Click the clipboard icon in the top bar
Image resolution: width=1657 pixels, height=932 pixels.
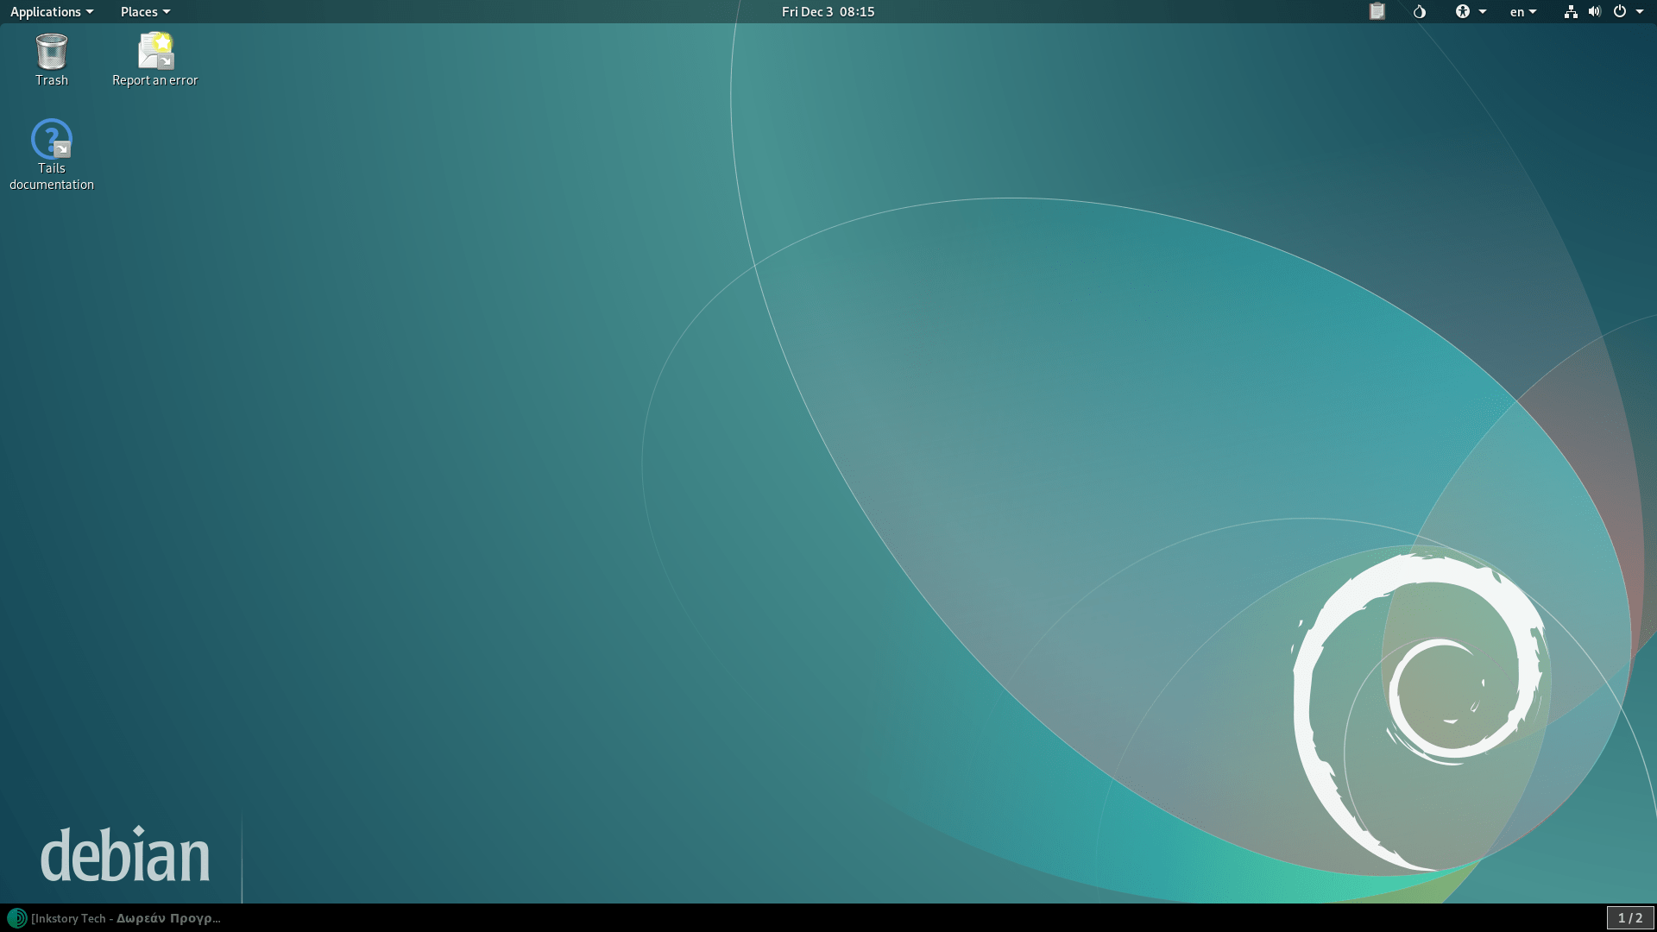pos(1377,12)
